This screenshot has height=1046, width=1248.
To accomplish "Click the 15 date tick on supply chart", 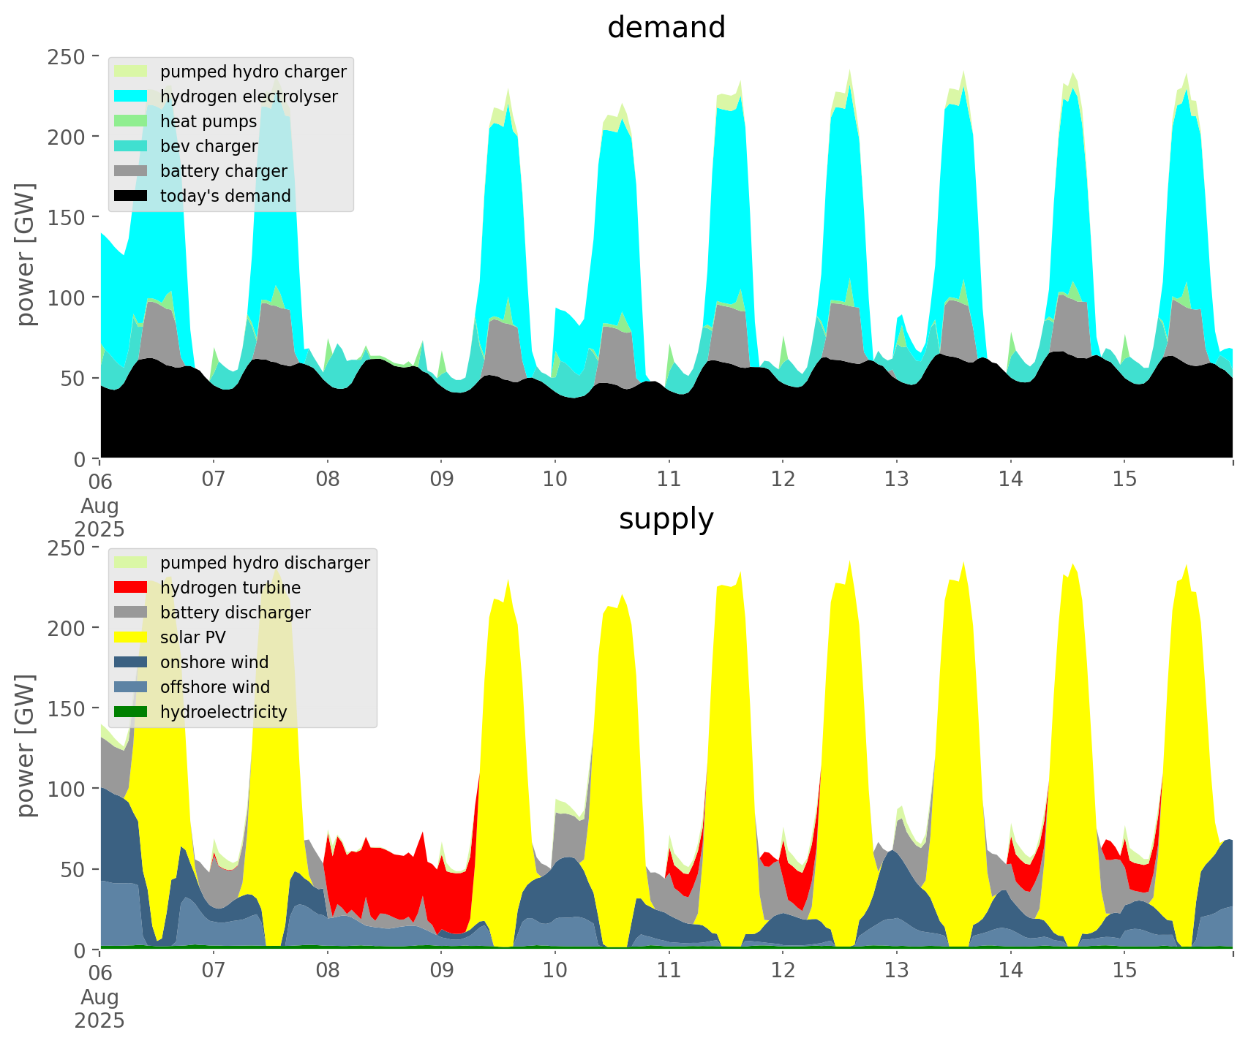I will [x=1124, y=971].
